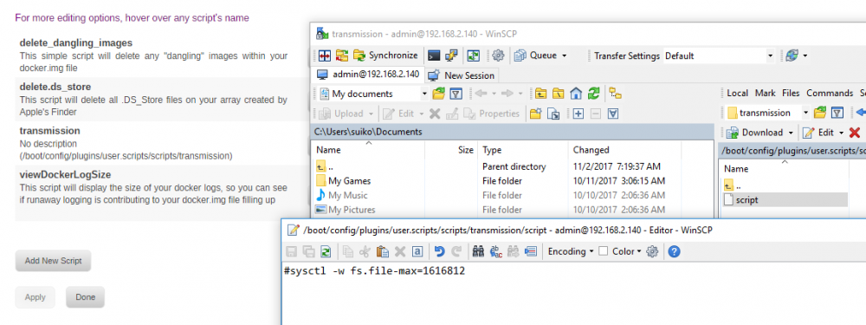Click the viewDockerLogSize script name
The width and height of the screenshot is (866, 325).
[65, 175]
